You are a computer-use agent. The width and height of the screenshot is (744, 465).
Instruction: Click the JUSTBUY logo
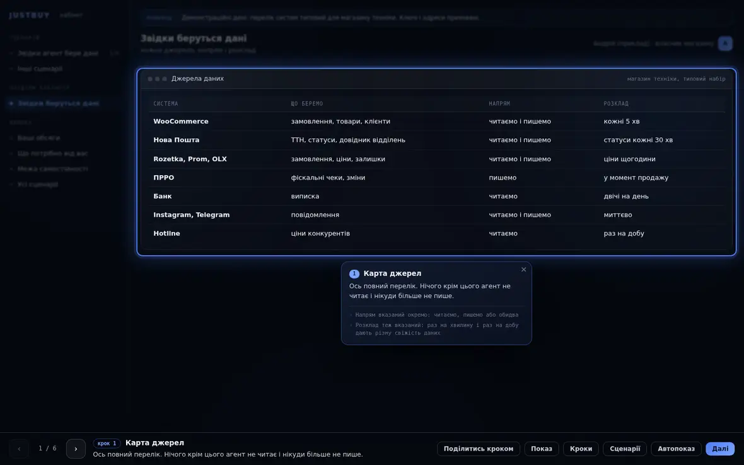click(30, 15)
